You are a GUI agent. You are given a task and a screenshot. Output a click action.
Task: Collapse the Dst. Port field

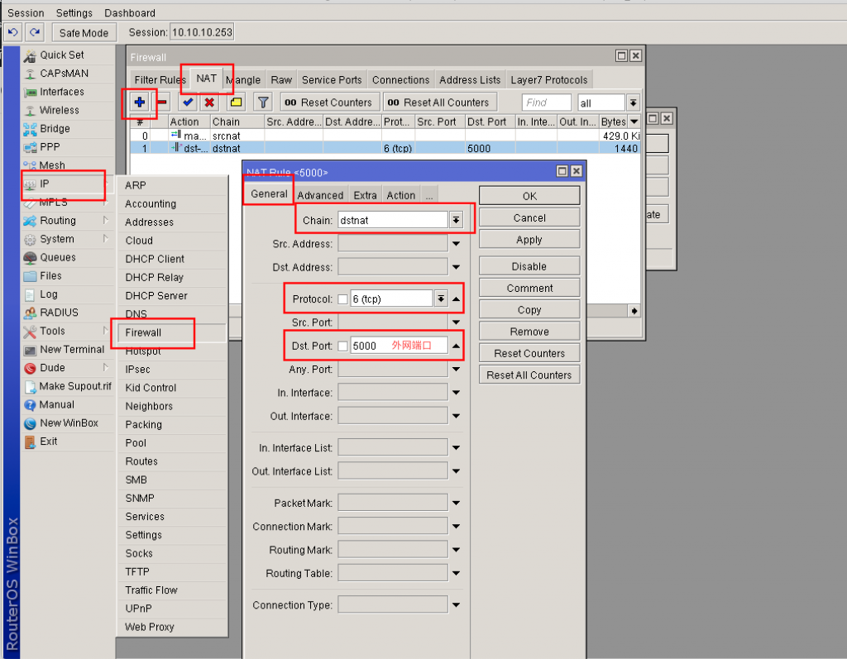pyautogui.click(x=457, y=346)
